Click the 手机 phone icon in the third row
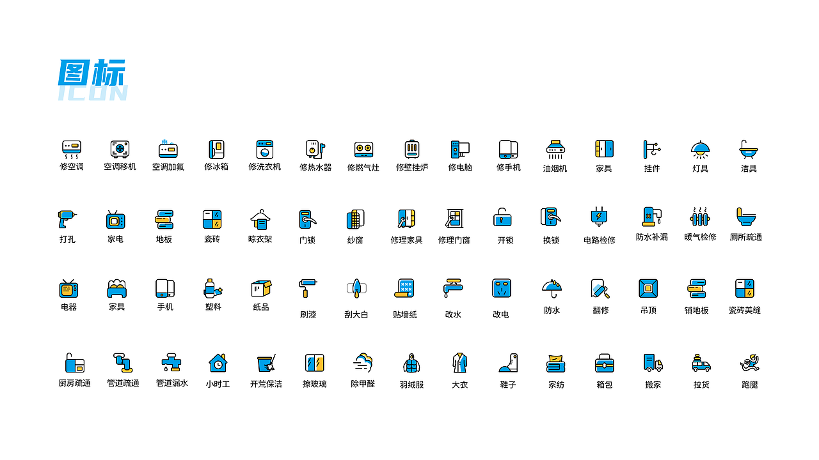 pyautogui.click(x=165, y=289)
